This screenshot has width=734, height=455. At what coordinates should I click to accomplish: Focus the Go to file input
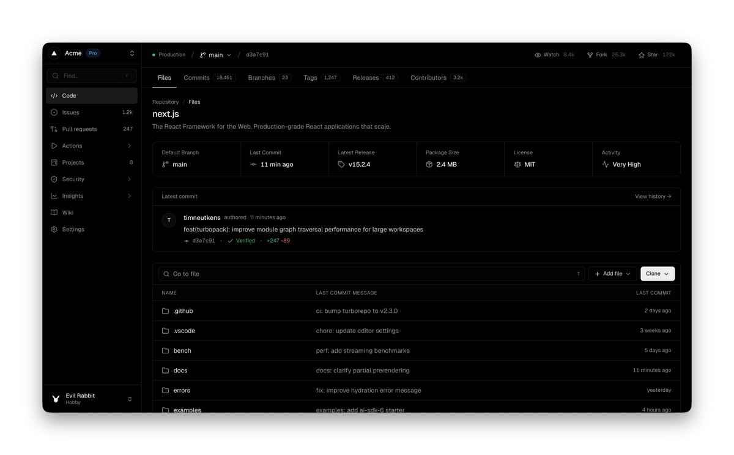[x=371, y=274]
